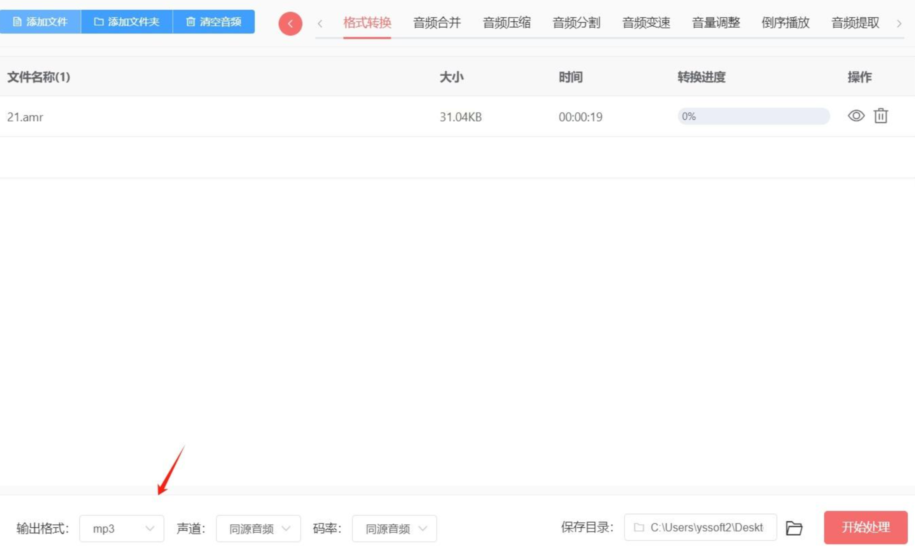
Task: Delete 21.amr with the trash icon
Action: [881, 116]
